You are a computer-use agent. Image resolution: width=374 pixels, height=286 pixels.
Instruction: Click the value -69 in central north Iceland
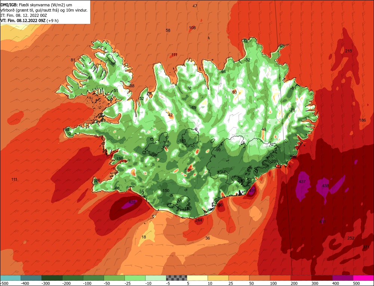click(193, 107)
